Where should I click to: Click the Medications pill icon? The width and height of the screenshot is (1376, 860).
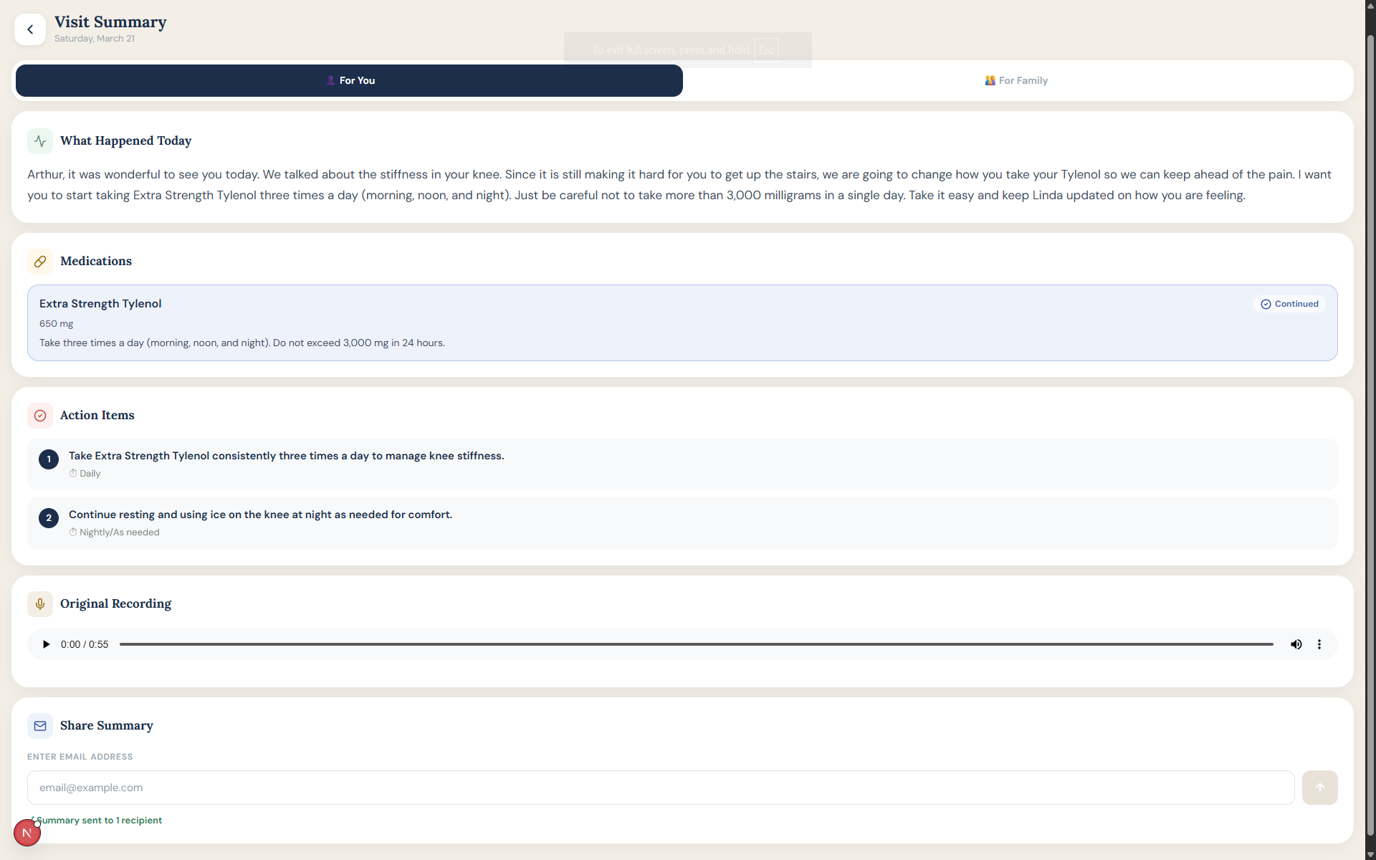pos(40,262)
